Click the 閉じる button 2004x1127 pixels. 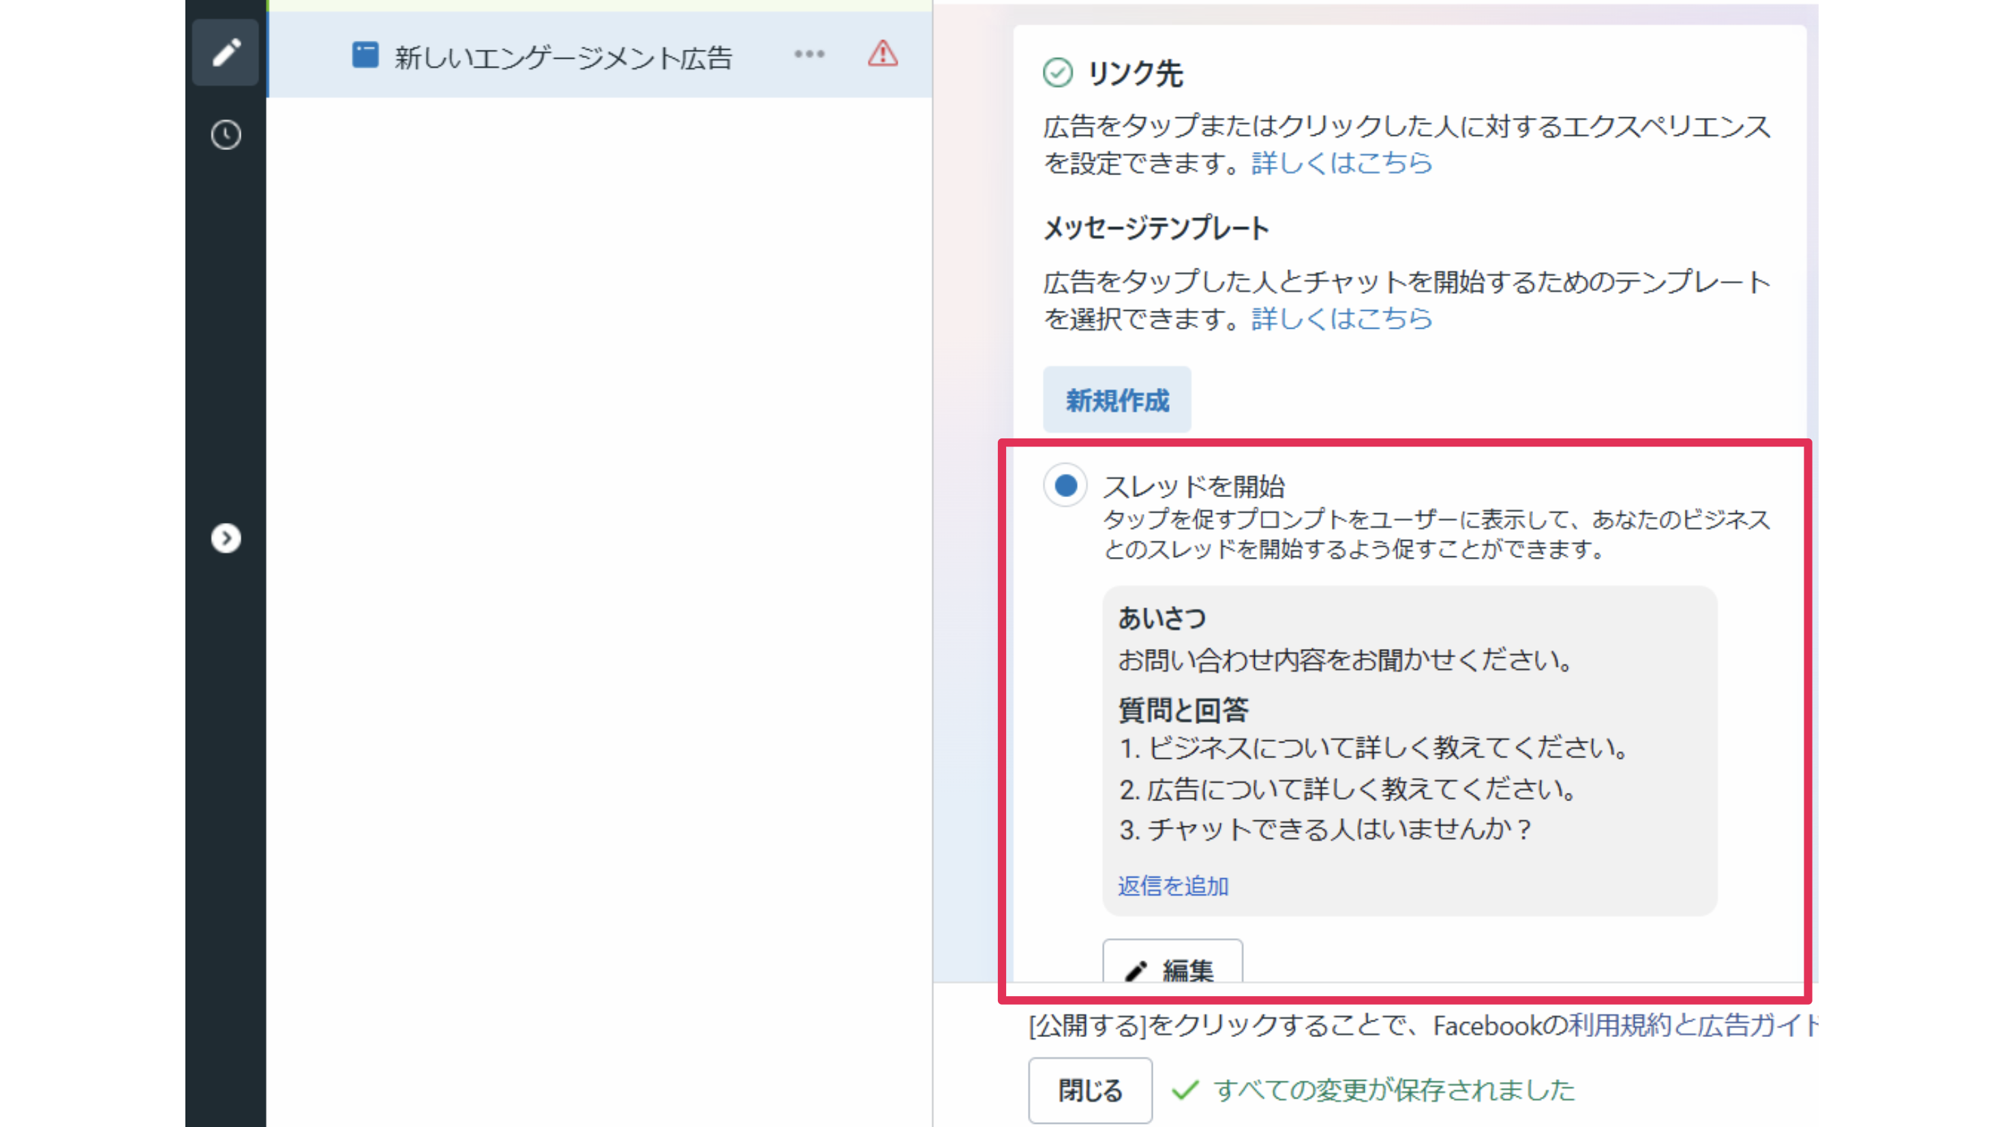tap(1090, 1090)
